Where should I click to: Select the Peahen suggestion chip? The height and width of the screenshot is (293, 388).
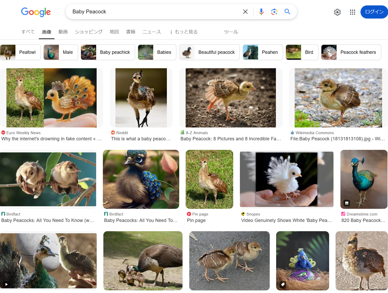click(x=263, y=52)
